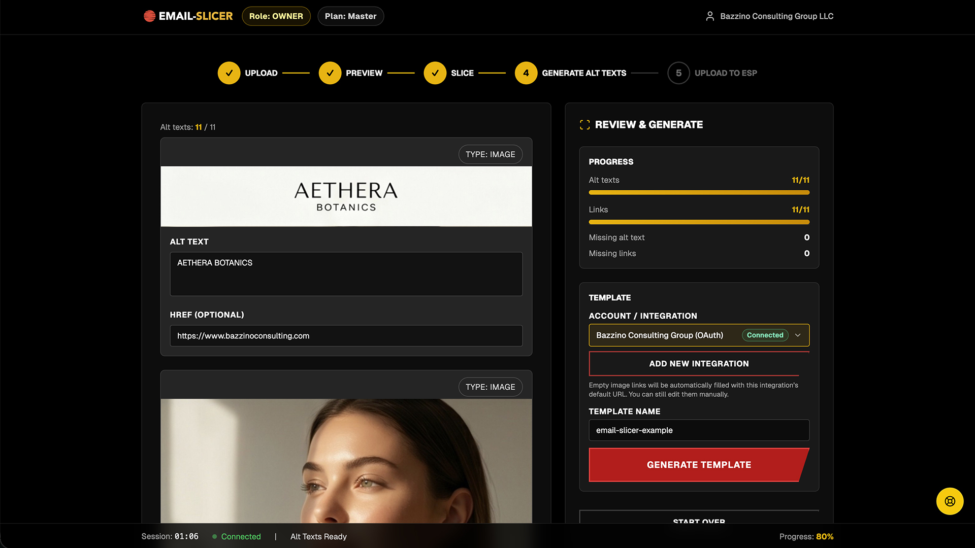The image size is (975, 548).
Task: Click the woman's face image slice
Action: tap(346, 461)
